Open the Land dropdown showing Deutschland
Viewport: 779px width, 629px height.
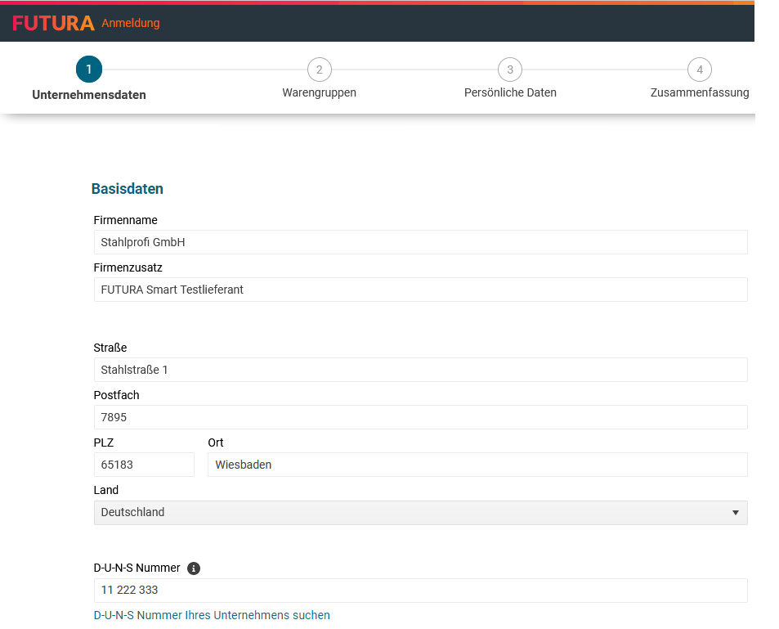pyautogui.click(x=420, y=513)
